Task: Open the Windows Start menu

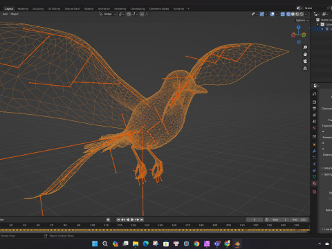Action: pos(95,243)
